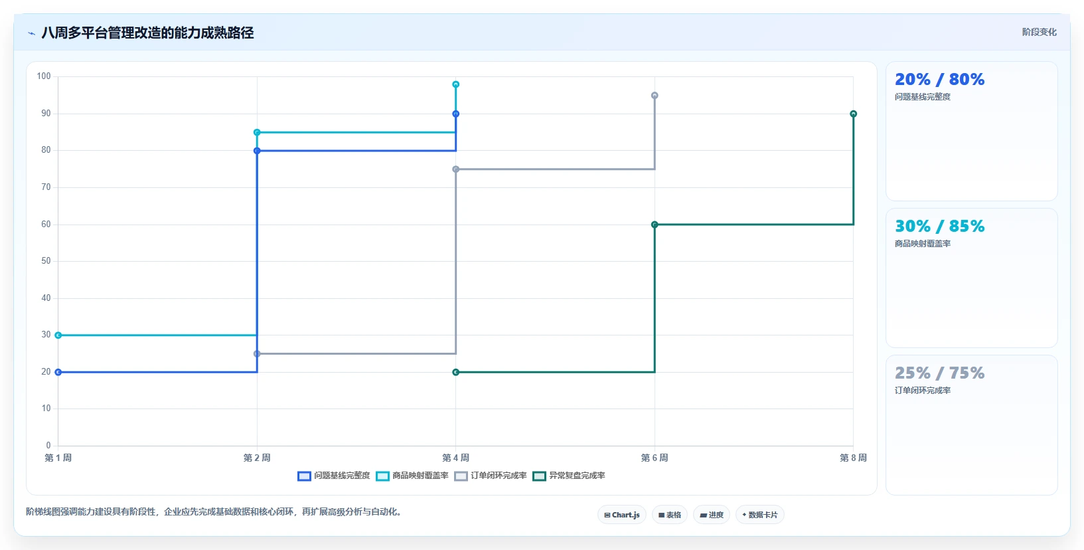The height and width of the screenshot is (550, 1084).
Task: Click the 阶段变化 label in the header
Action: (1039, 32)
